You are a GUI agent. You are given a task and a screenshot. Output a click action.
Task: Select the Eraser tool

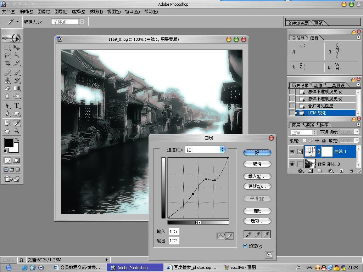(x=8, y=89)
